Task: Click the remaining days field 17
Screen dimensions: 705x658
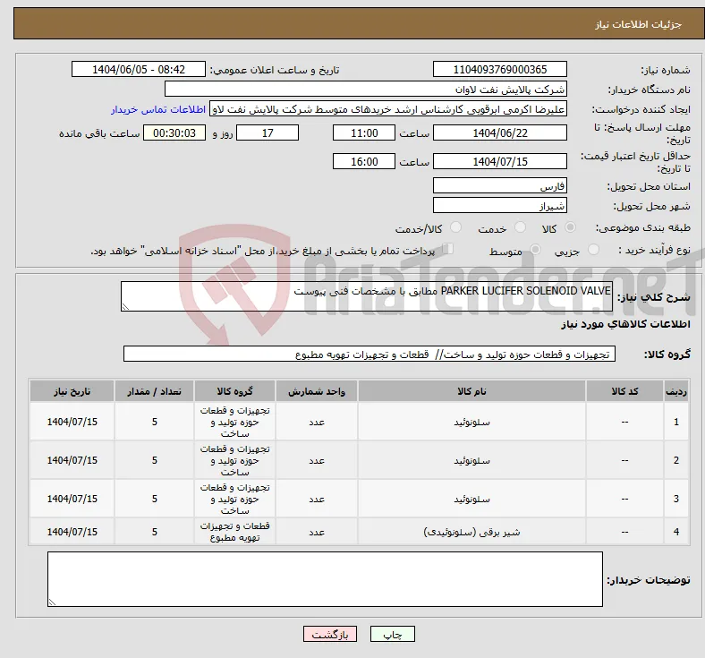Action: (x=268, y=133)
